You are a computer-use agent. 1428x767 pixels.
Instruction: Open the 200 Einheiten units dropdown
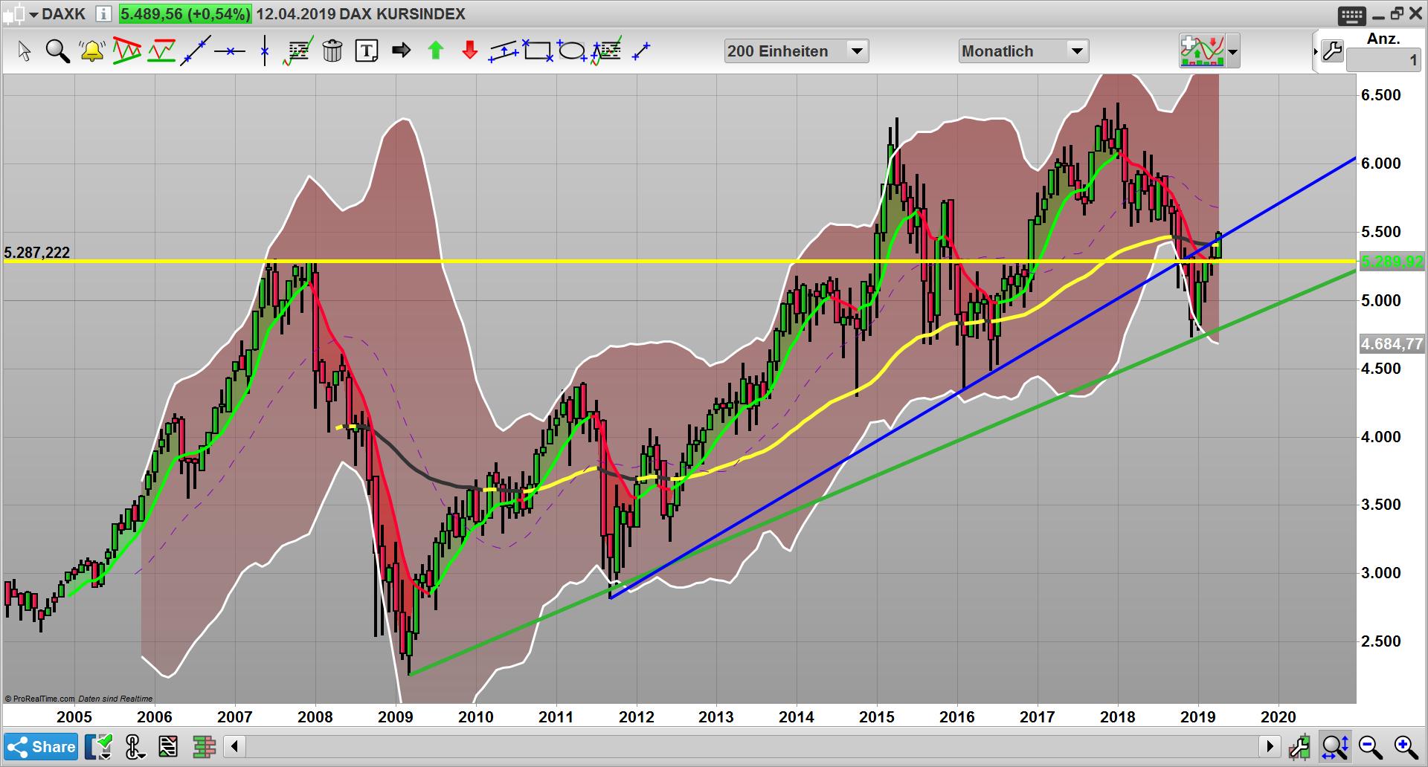tap(797, 51)
